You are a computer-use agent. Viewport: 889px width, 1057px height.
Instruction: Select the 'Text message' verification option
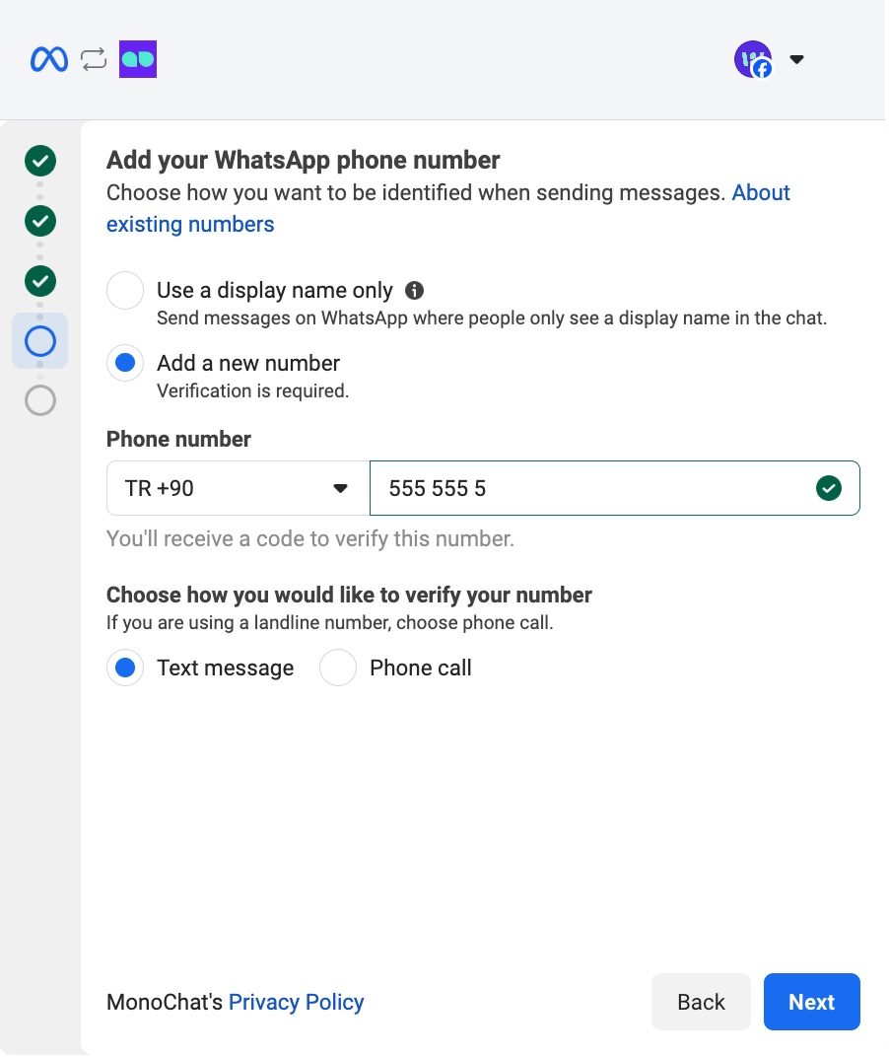point(124,668)
